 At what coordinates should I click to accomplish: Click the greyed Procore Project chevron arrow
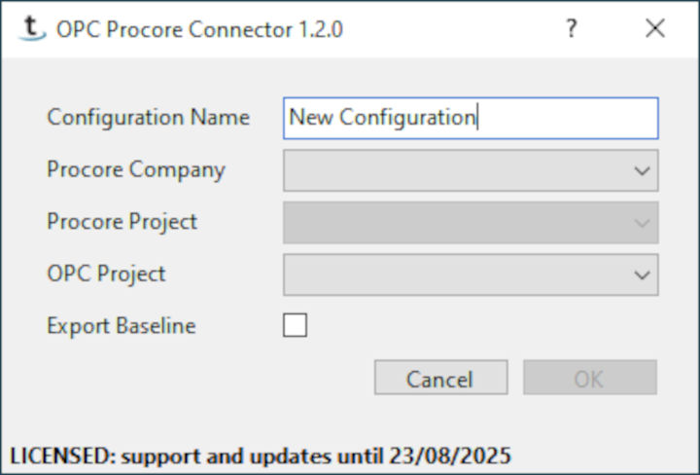[642, 223]
